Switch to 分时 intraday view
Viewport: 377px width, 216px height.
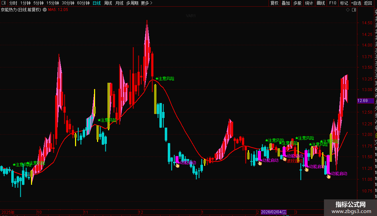point(13,3)
